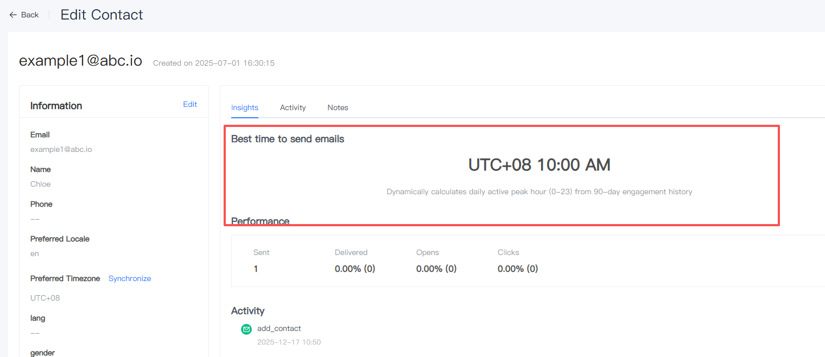Click the UTC+08 10:00 AM best time
The width and height of the screenshot is (825, 357).
539,165
